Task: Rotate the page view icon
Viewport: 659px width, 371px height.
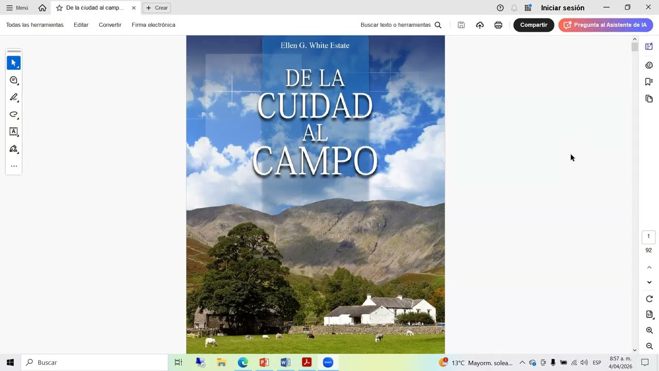Action: pos(649,299)
